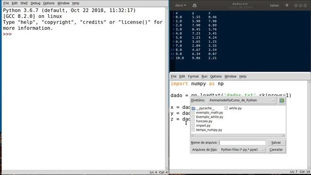Click the Ln: 4 Col: 4 status in the shell
Image resolution: width=311 pixels, height=175 pixels.
pyautogui.click(x=159, y=173)
